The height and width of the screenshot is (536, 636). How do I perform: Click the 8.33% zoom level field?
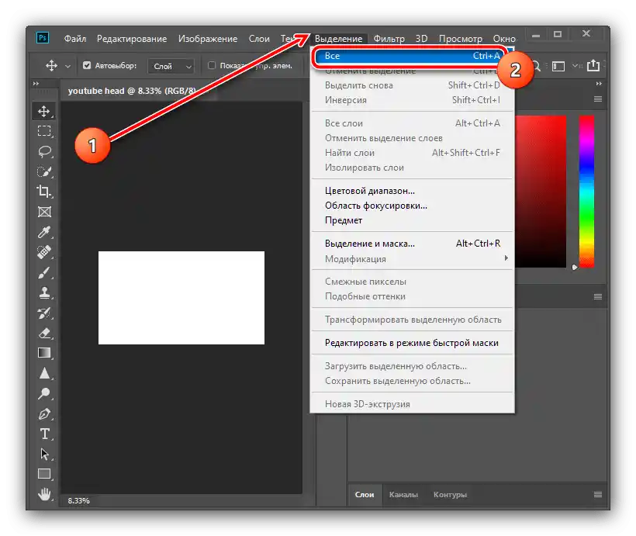(x=78, y=500)
